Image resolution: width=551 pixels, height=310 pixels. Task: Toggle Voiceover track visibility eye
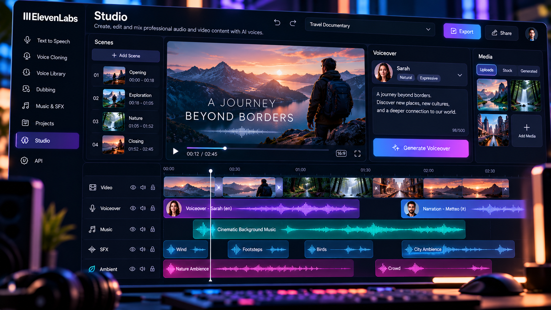point(133,208)
